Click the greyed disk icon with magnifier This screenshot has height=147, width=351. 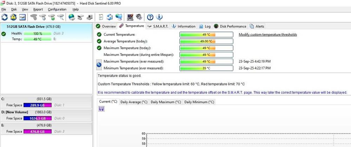click(x=61, y=17)
